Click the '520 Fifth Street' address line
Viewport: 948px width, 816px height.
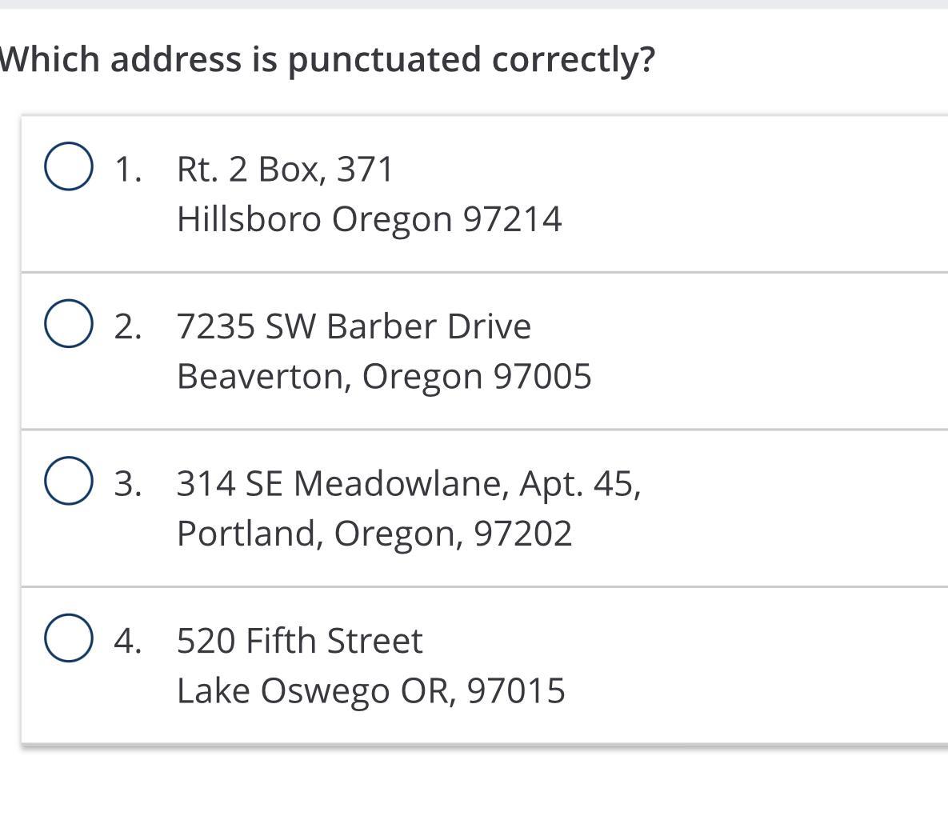(x=299, y=641)
